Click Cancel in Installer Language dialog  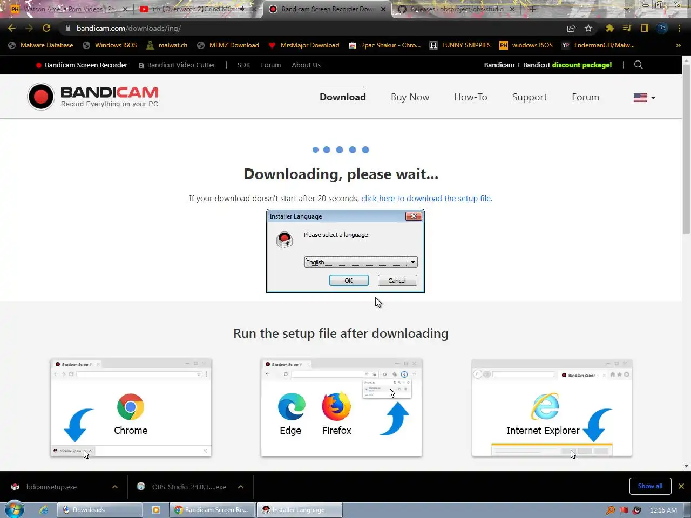pyautogui.click(x=397, y=281)
